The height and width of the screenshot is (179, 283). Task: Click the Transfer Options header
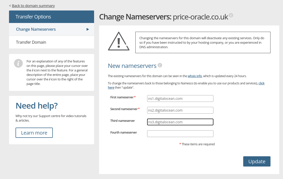tap(52, 17)
